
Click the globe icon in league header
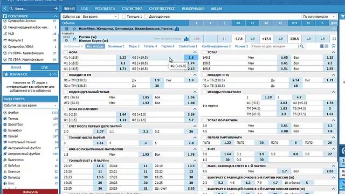click(x=67, y=29)
